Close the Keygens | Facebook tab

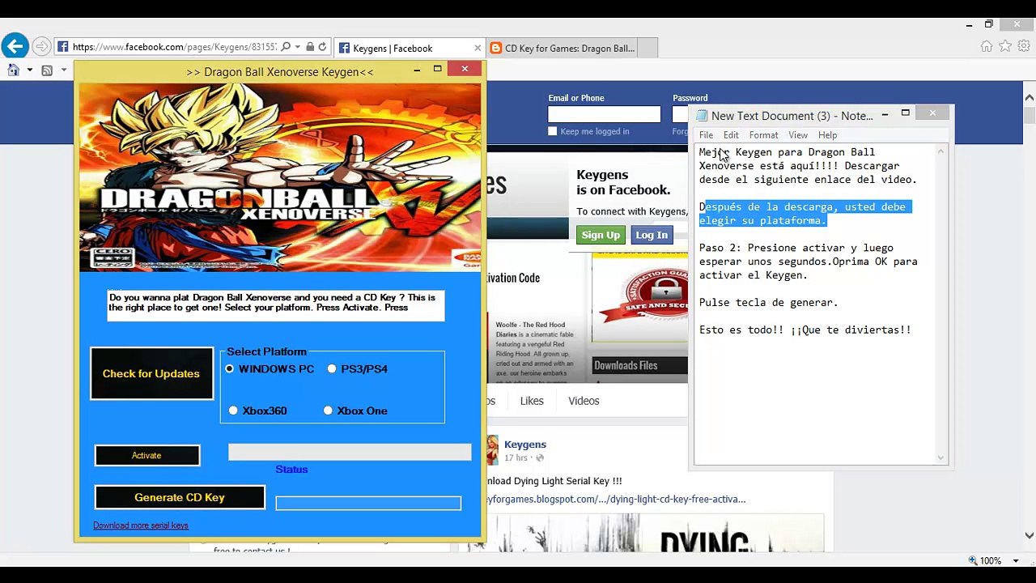[x=478, y=48]
